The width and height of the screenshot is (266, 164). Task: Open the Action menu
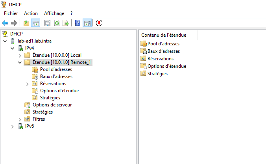tap(31, 13)
